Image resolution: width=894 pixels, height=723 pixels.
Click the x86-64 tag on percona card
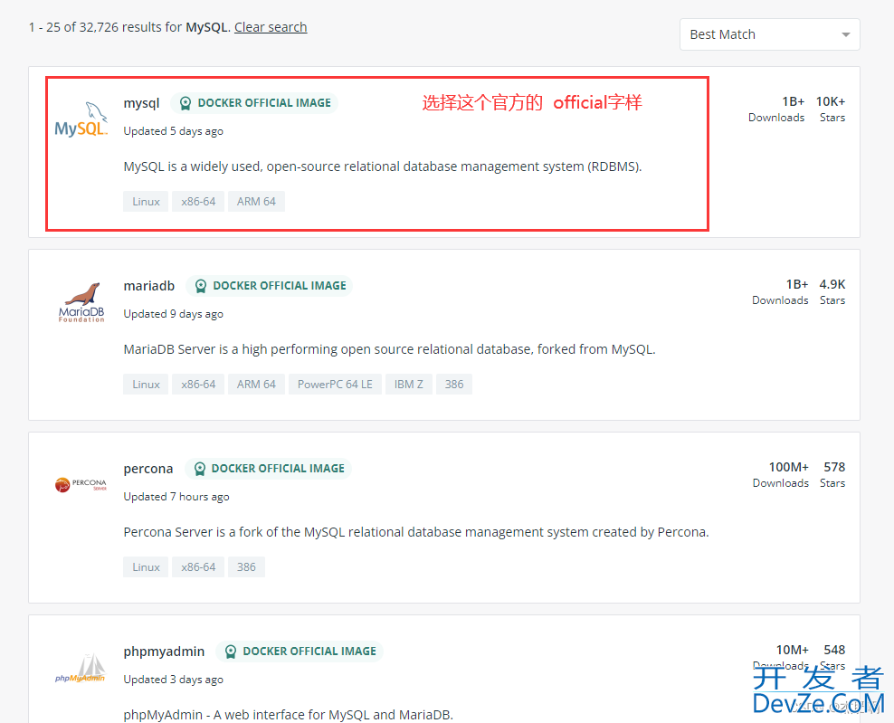(198, 567)
